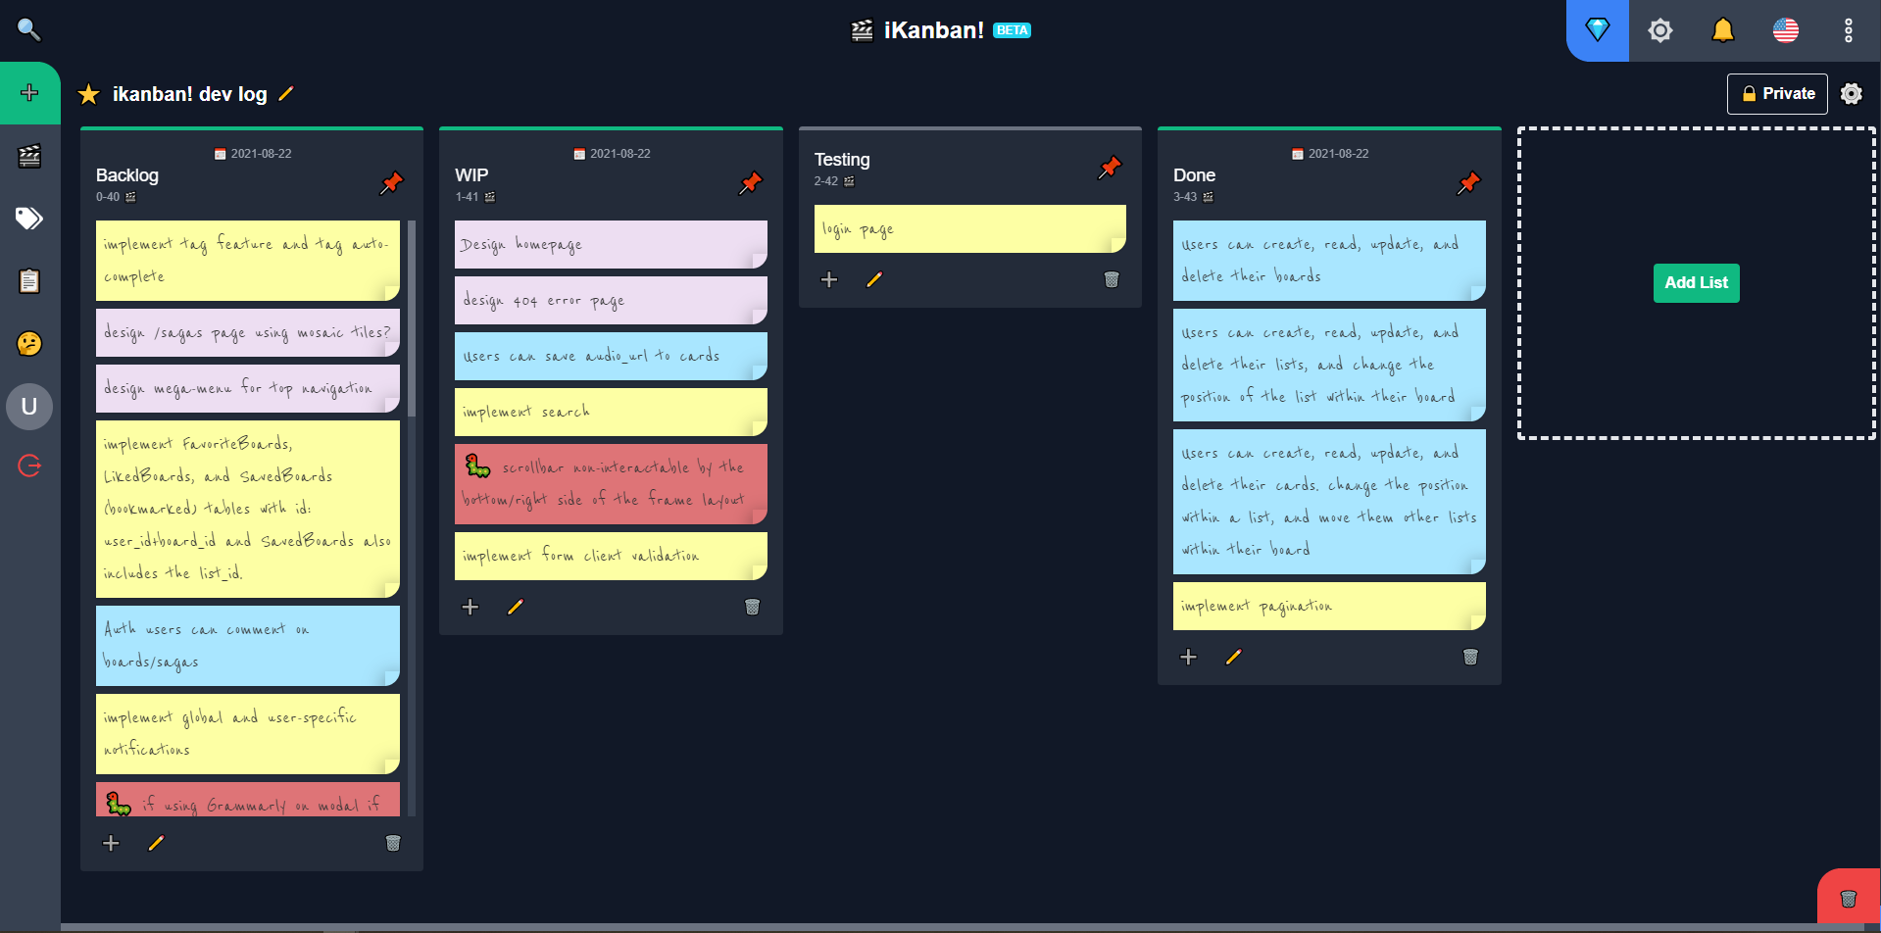The image size is (1881, 933).
Task: Edit the Backlog list with pencil
Action: 156,843
